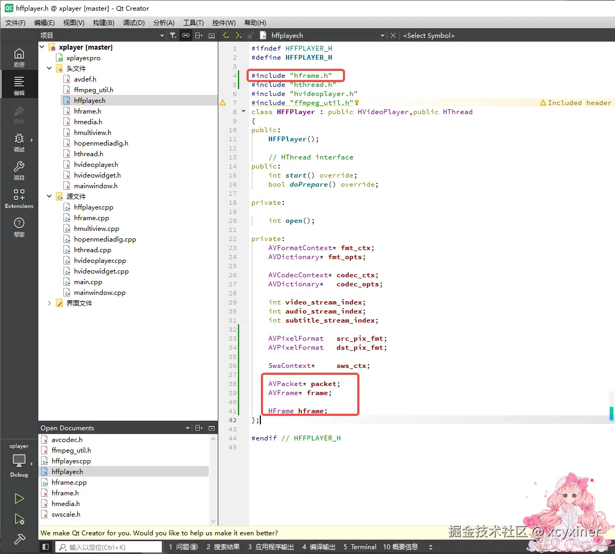
Task: Expand the 界面文件 forms folder
Action: tap(50, 303)
